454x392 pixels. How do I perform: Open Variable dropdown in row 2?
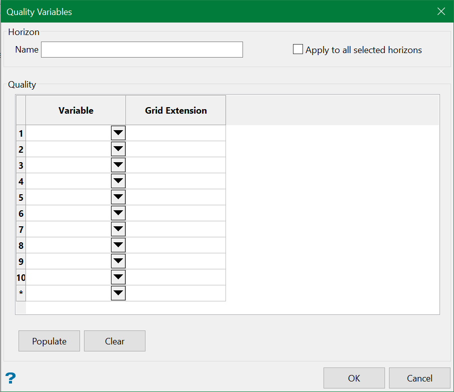[118, 149]
